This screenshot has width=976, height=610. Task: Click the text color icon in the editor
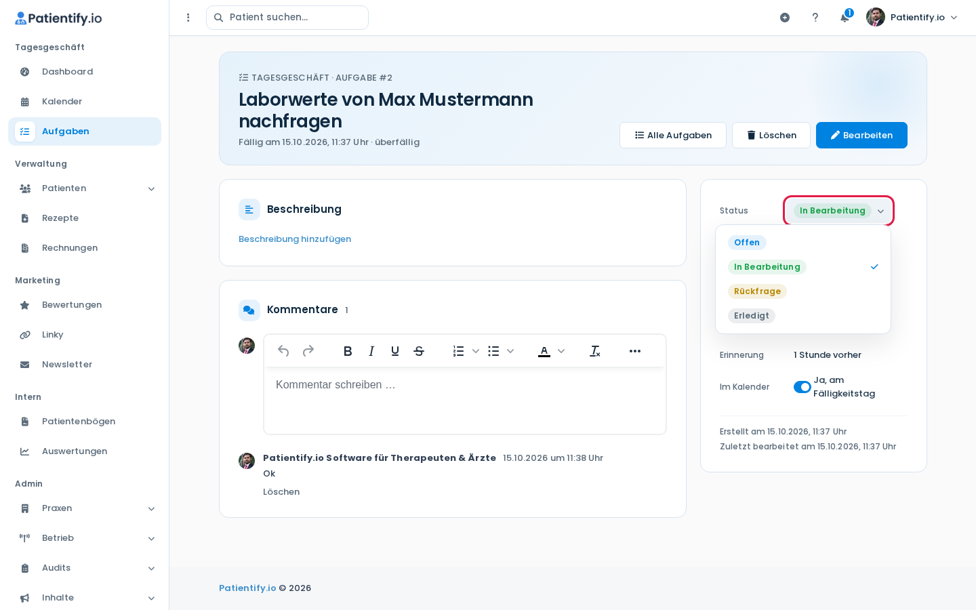544,351
